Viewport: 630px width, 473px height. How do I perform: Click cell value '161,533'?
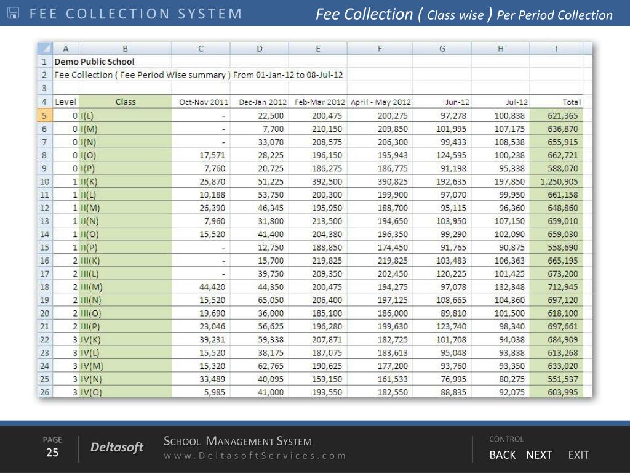point(380,379)
